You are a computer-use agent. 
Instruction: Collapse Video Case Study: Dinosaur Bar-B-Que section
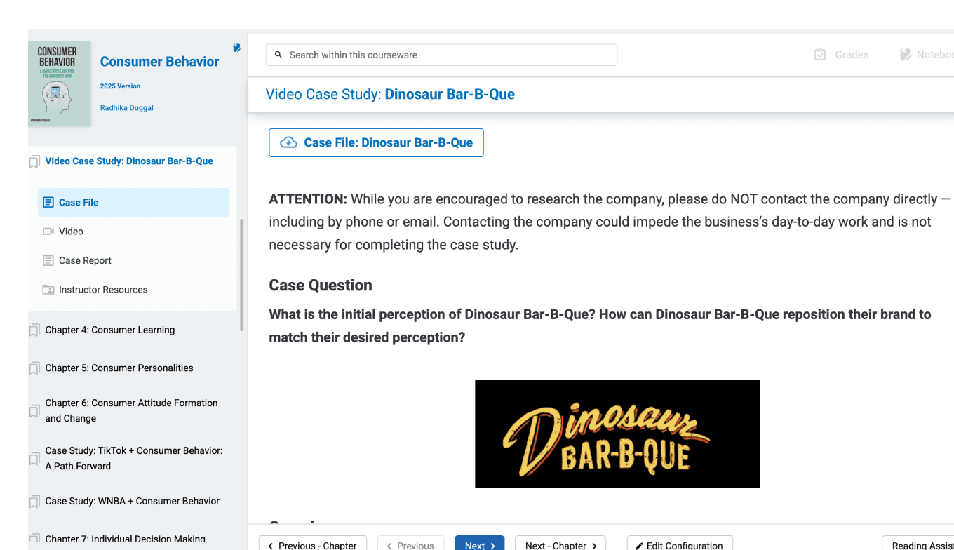pyautogui.click(x=129, y=161)
